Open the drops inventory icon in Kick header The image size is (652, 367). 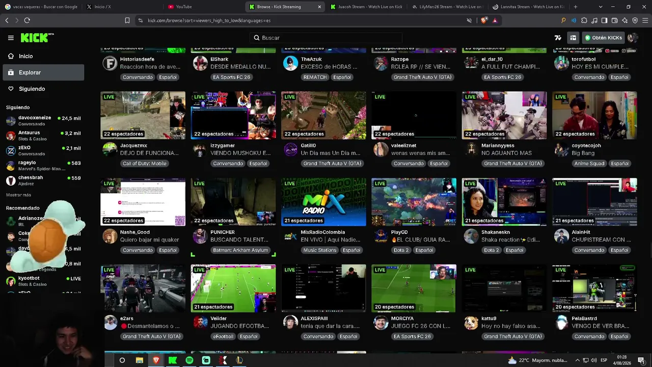[573, 38]
